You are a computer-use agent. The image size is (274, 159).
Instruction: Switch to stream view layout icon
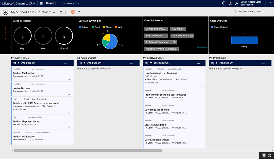pyautogui.click(x=264, y=155)
